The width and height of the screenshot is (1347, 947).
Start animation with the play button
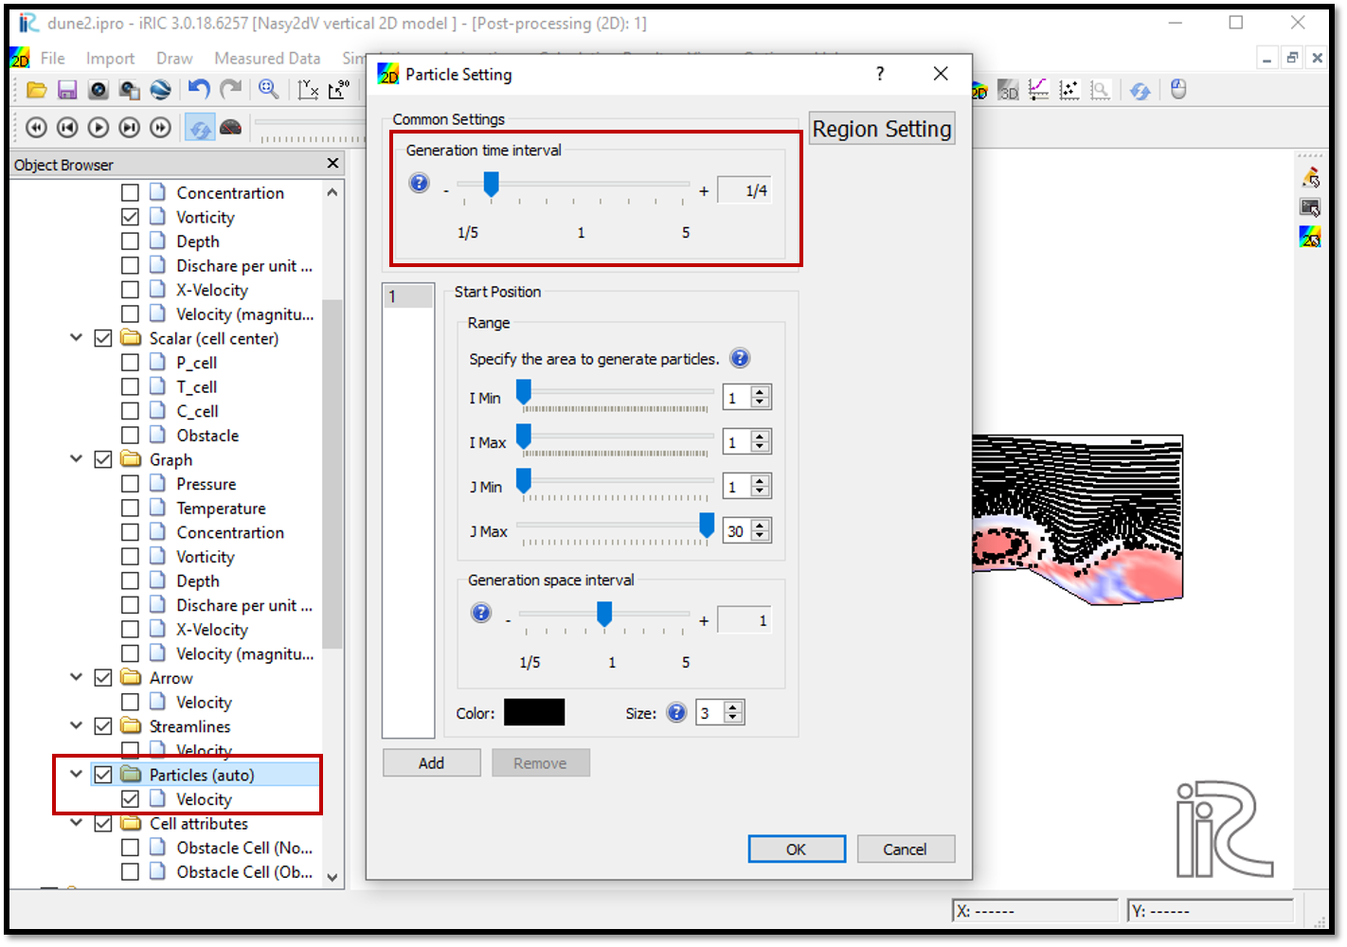tap(99, 127)
